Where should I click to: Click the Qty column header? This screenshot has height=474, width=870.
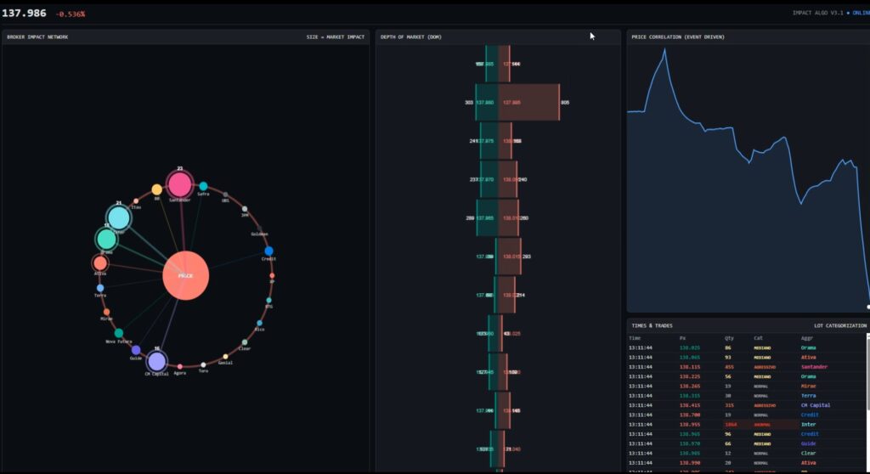click(x=728, y=338)
